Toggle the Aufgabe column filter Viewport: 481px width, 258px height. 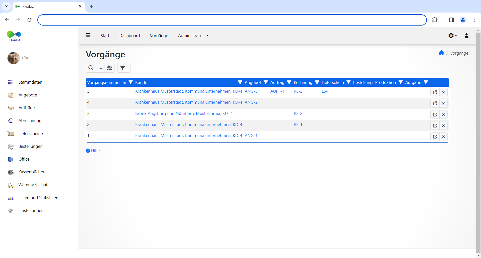click(x=426, y=82)
